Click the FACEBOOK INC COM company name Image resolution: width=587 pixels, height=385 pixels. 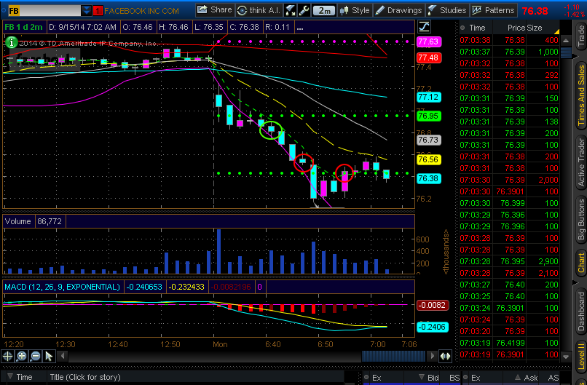click(x=141, y=11)
